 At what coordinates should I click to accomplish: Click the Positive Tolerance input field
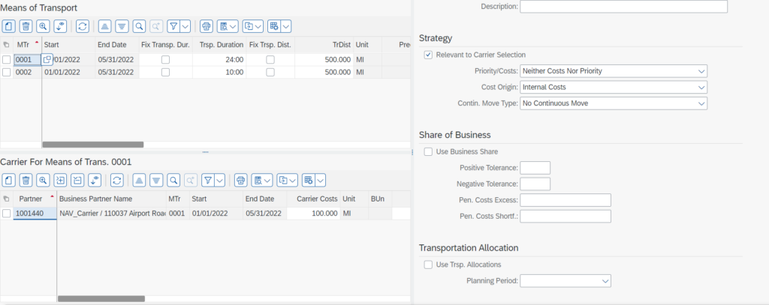535,168
